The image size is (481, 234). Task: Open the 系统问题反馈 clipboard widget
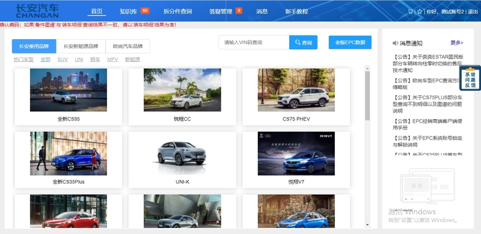point(470,78)
